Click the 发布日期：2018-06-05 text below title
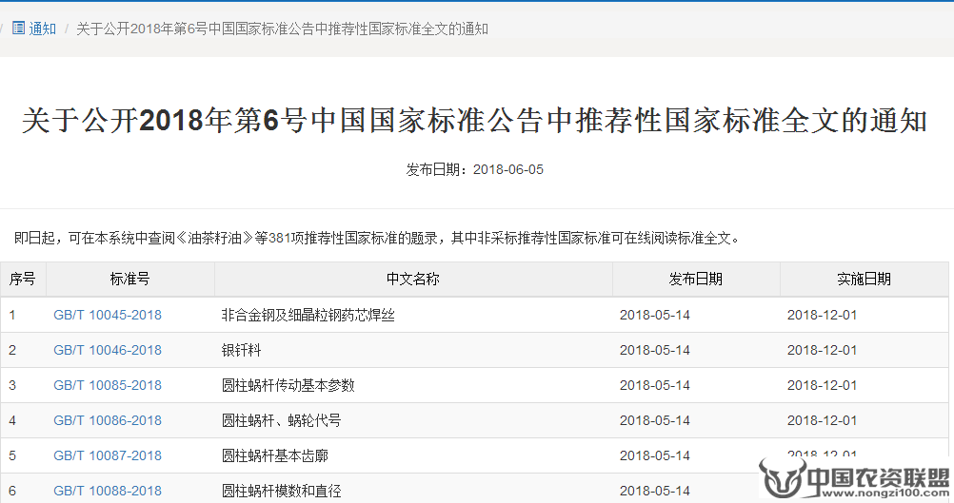 tap(474, 169)
